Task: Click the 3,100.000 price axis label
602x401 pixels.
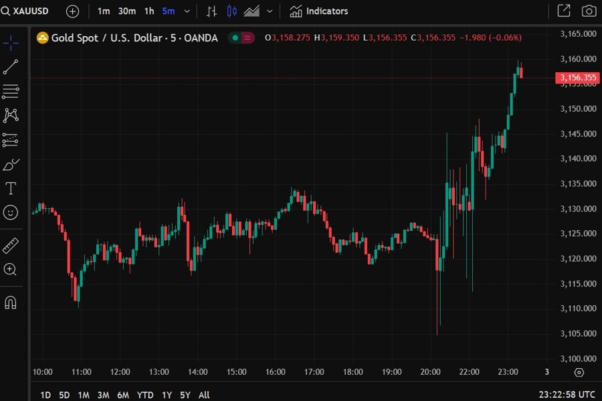Action: [x=578, y=358]
